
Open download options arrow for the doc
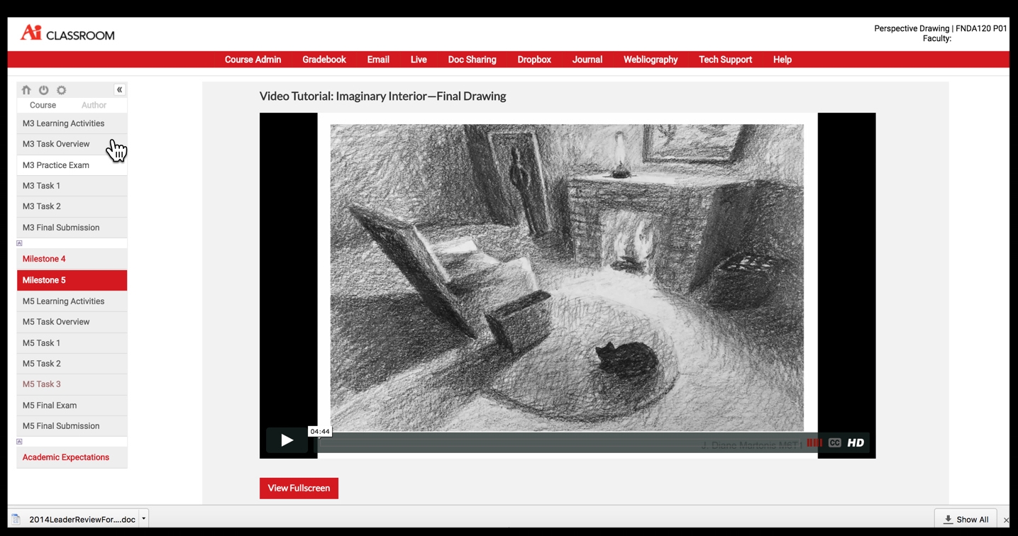(x=143, y=518)
